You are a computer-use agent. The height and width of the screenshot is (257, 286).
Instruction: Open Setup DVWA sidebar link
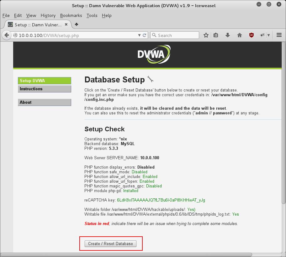point(45,81)
